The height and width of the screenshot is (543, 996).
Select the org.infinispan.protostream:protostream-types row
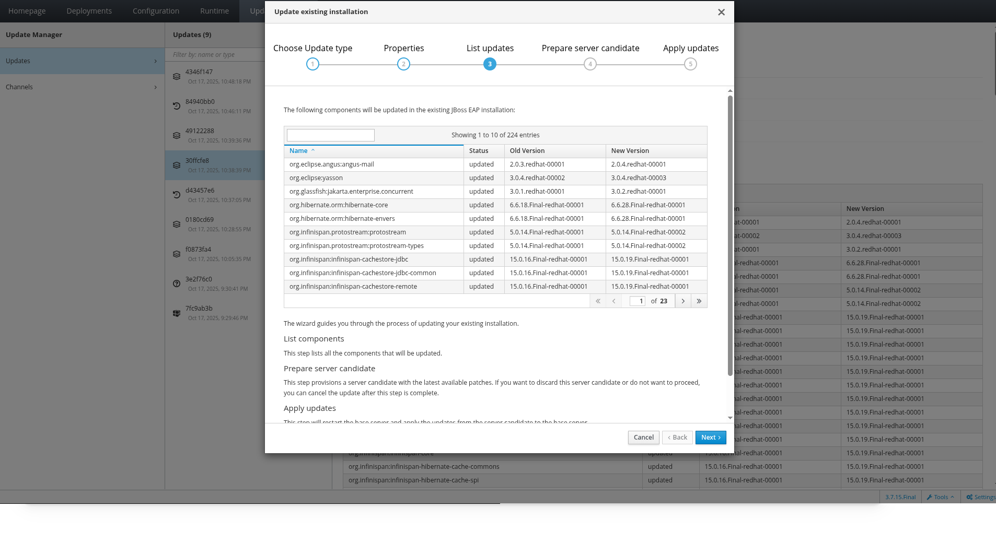pyautogui.click(x=495, y=246)
